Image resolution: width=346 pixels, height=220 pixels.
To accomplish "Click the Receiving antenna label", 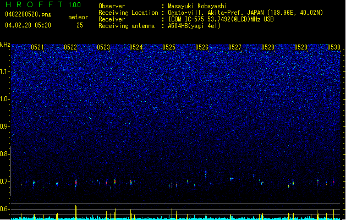I will (127, 26).
